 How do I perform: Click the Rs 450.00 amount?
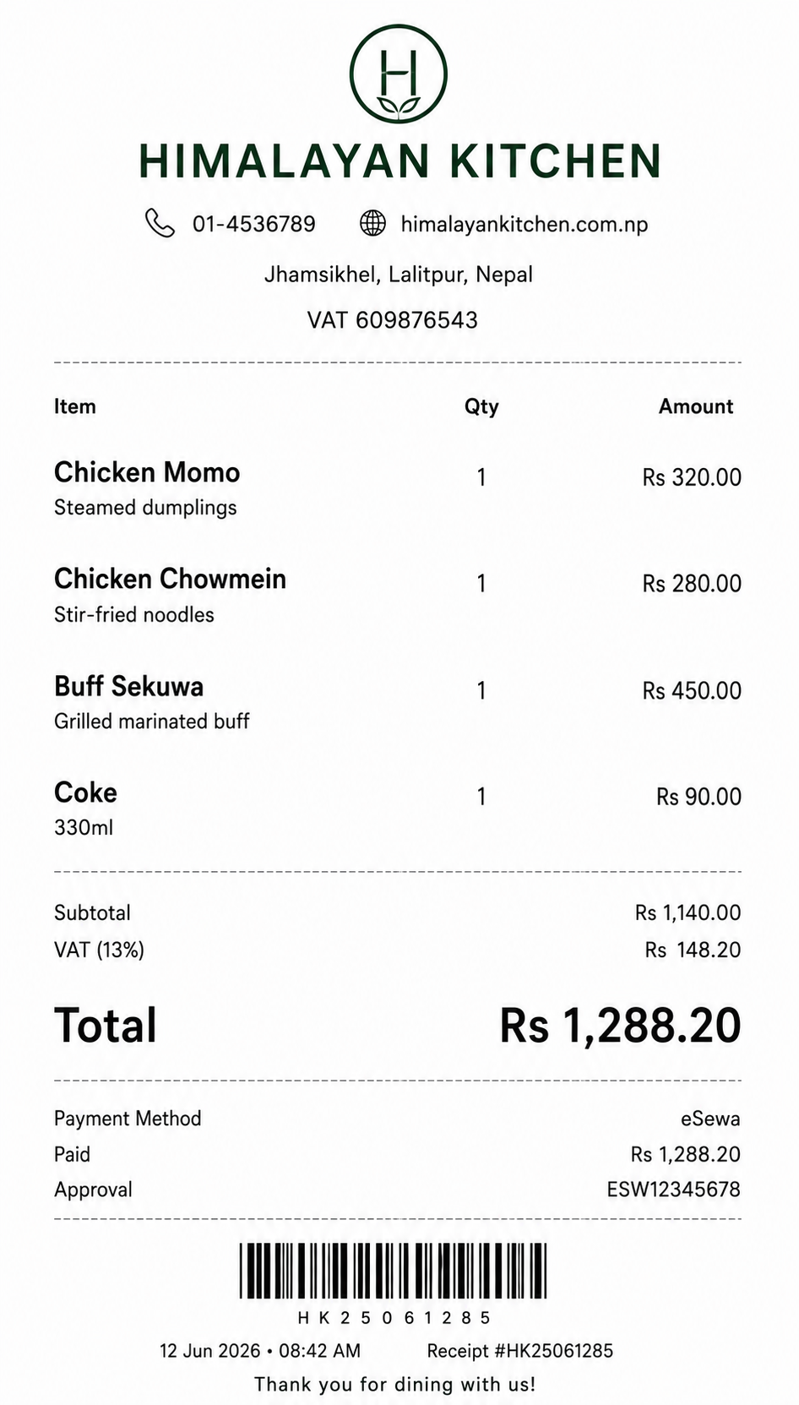[692, 690]
